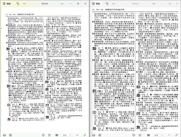The height and width of the screenshot is (137, 181).
Task: Toggle fit to window in the 35% window
Action: point(57,135)
